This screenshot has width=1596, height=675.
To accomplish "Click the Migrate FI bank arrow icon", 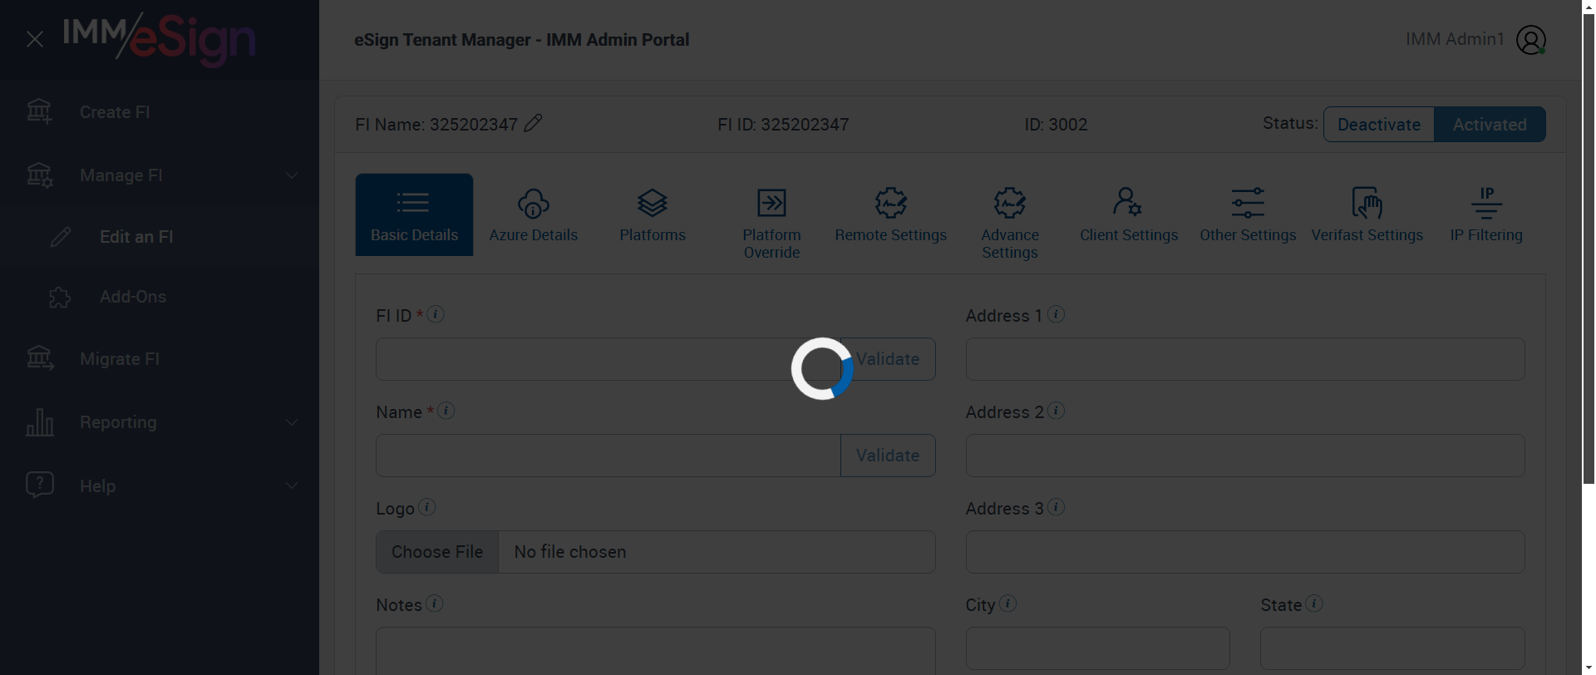I will [40, 358].
